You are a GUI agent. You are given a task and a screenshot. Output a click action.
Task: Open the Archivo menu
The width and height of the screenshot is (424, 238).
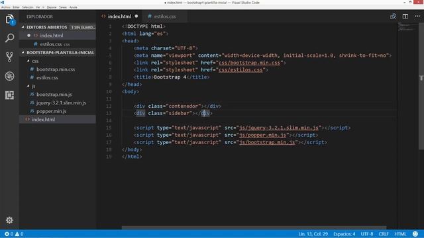pos(5,7)
